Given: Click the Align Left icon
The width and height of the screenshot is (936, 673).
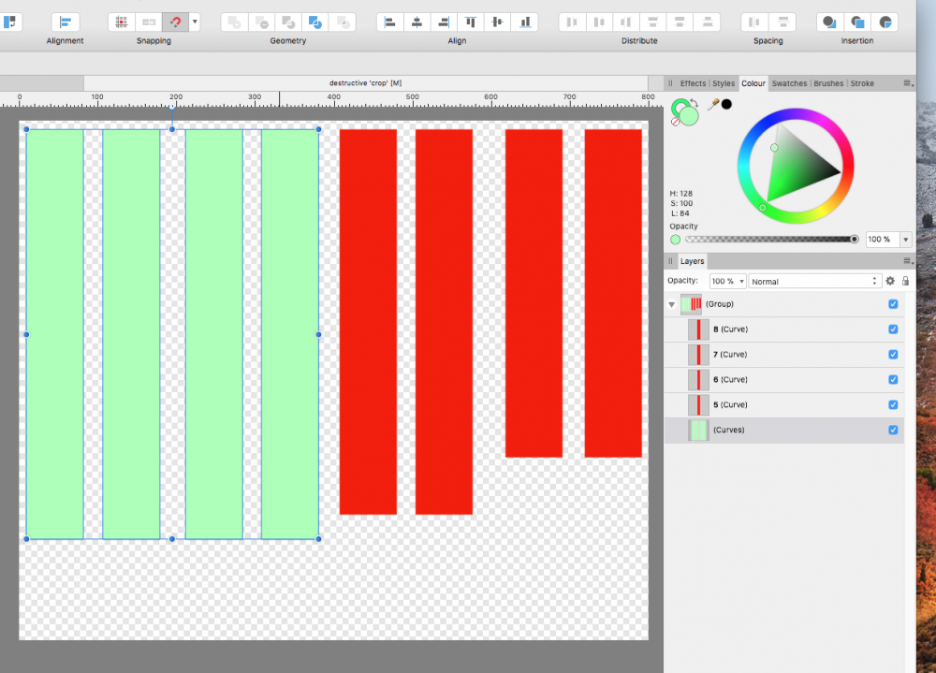Looking at the screenshot, I should (x=390, y=22).
